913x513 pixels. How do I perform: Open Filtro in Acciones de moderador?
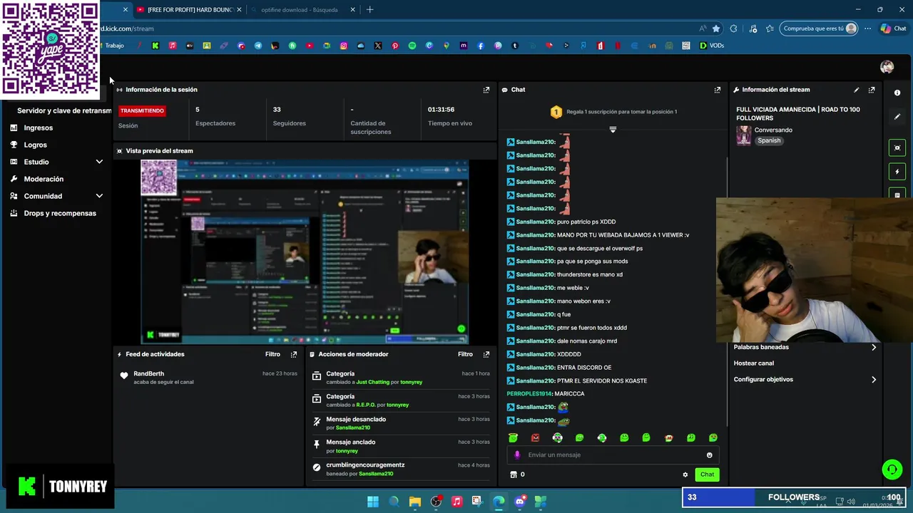[465, 354]
